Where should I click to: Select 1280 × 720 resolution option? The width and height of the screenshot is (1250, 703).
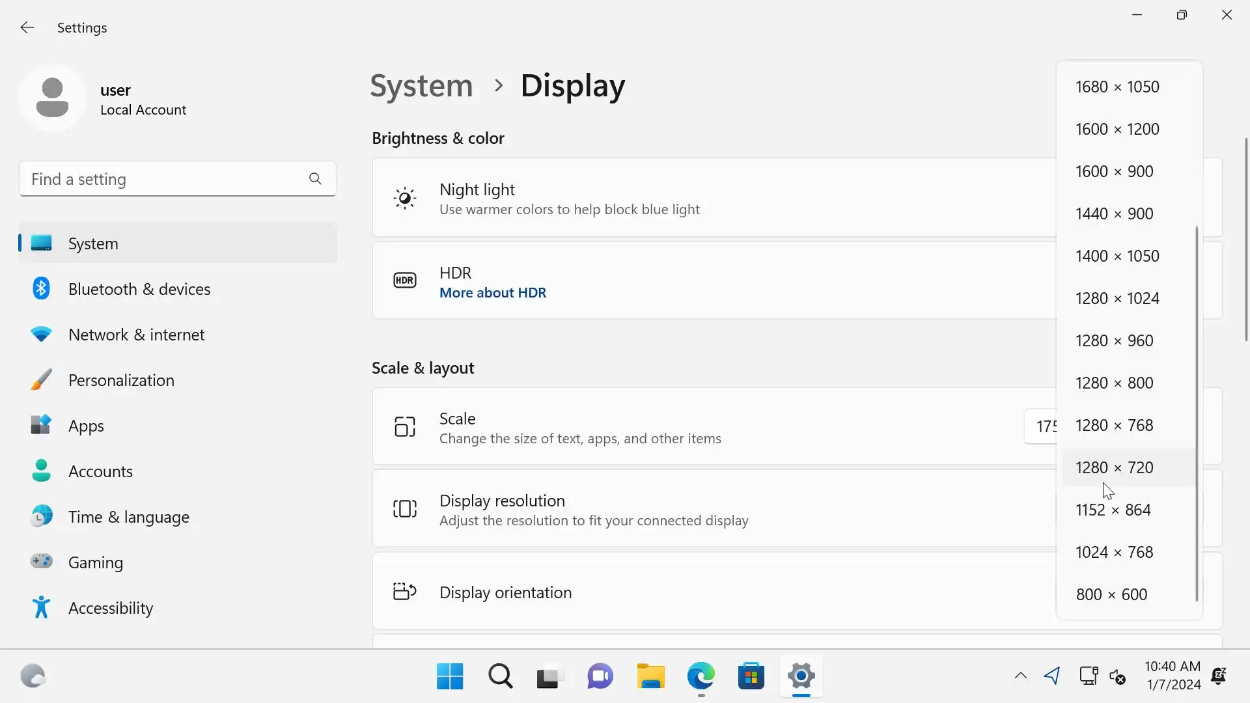tap(1114, 467)
